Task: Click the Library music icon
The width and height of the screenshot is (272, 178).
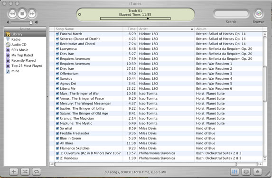Action: [x=8, y=34]
